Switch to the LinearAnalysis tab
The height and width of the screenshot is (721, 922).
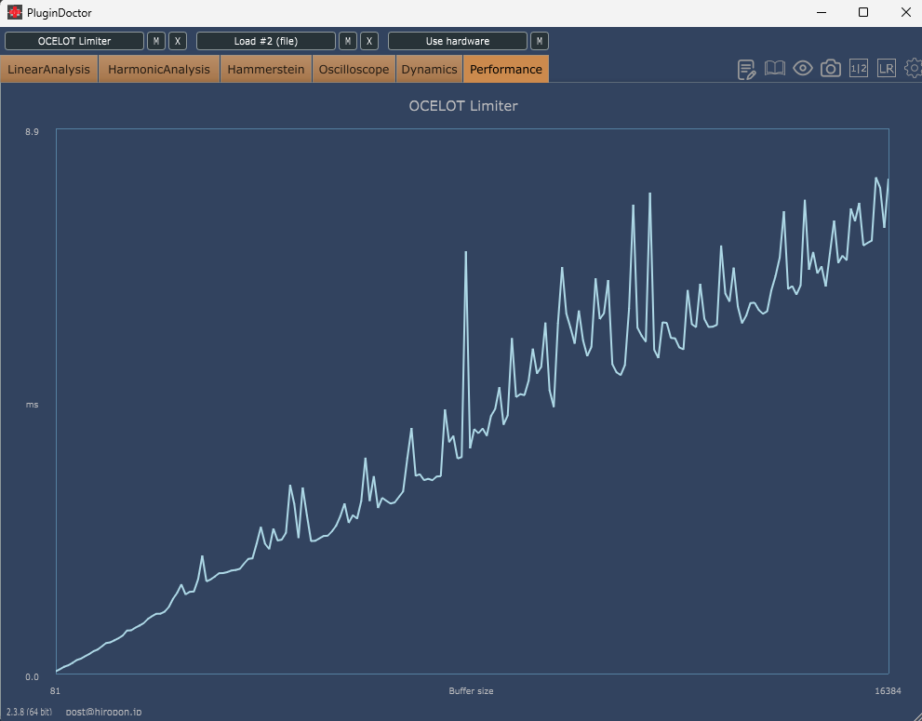pyautogui.click(x=48, y=70)
